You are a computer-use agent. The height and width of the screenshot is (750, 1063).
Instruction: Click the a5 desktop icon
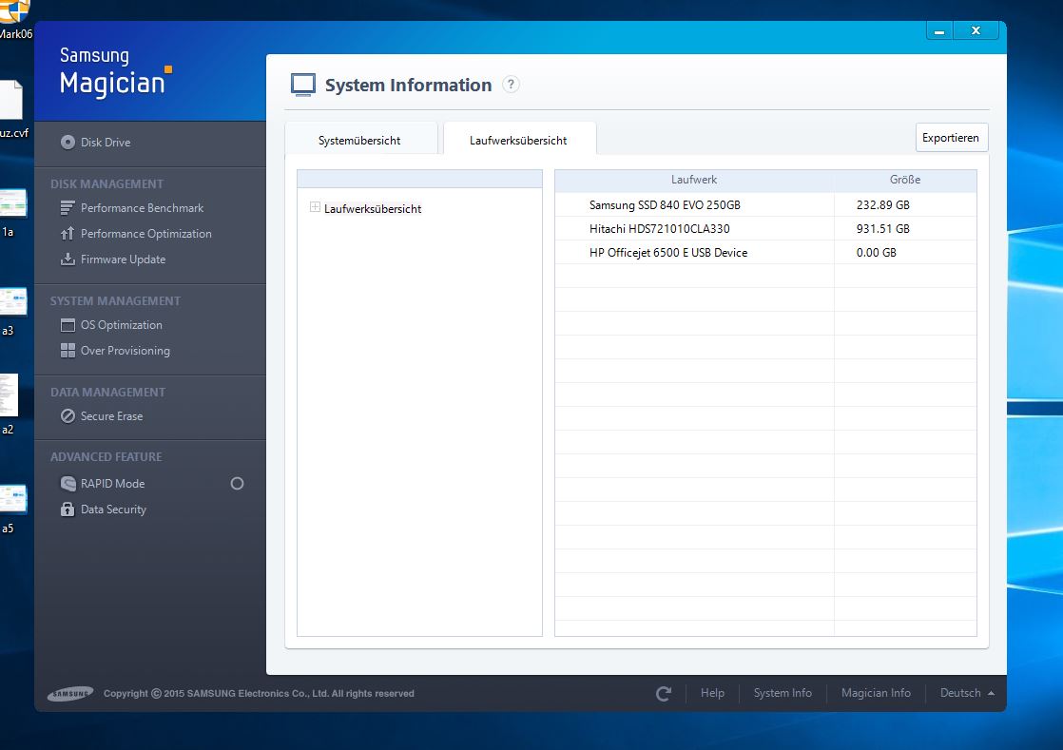(12, 509)
